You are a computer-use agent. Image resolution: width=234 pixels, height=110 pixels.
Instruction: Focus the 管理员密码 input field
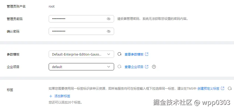pos(77,19)
